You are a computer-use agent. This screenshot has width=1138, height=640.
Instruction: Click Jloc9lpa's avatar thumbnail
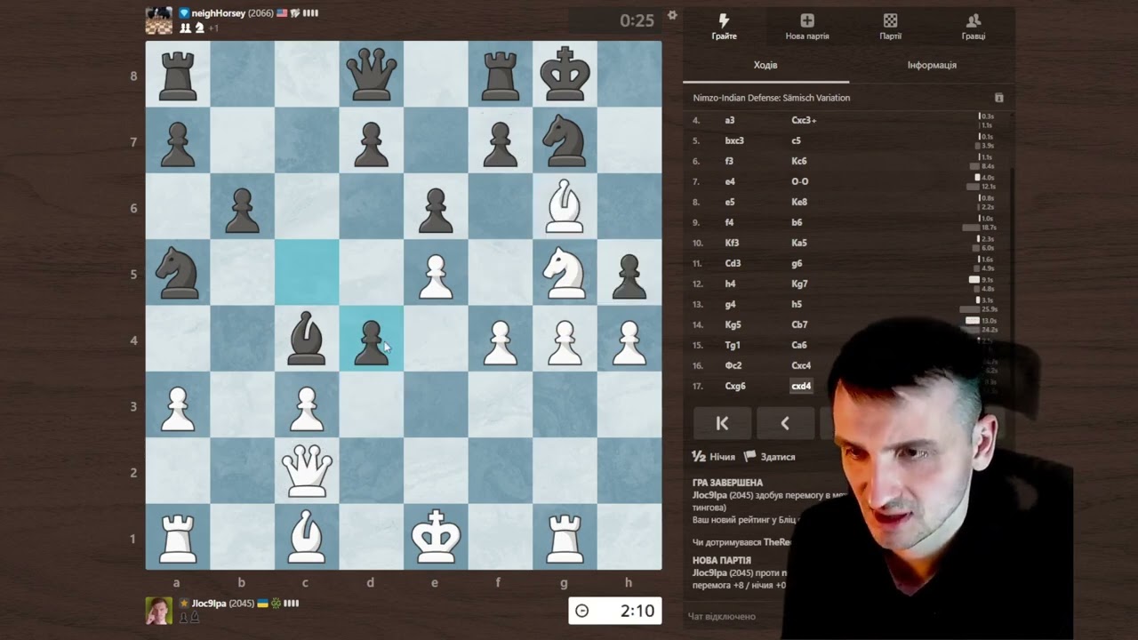point(159,611)
